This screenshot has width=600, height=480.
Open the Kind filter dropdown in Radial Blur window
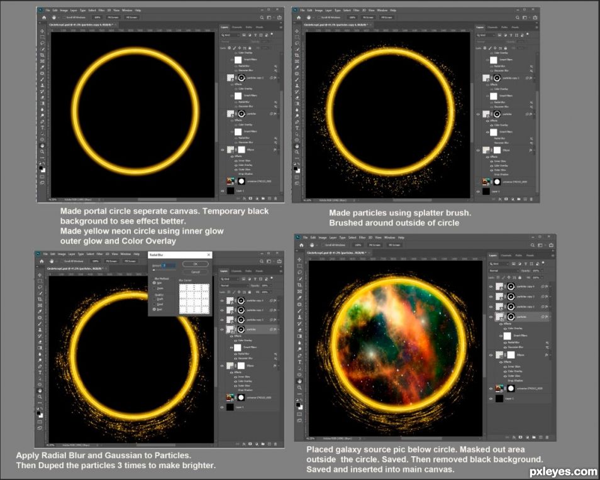coord(229,279)
